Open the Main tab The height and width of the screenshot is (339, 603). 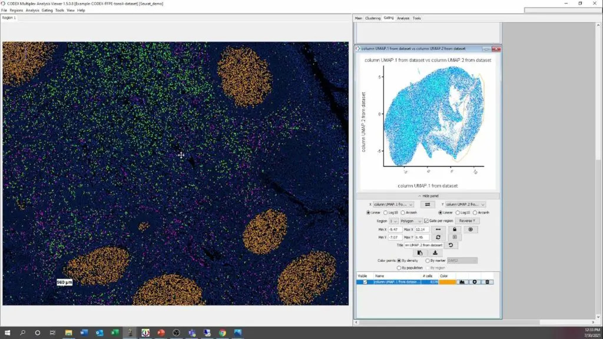pos(359,18)
